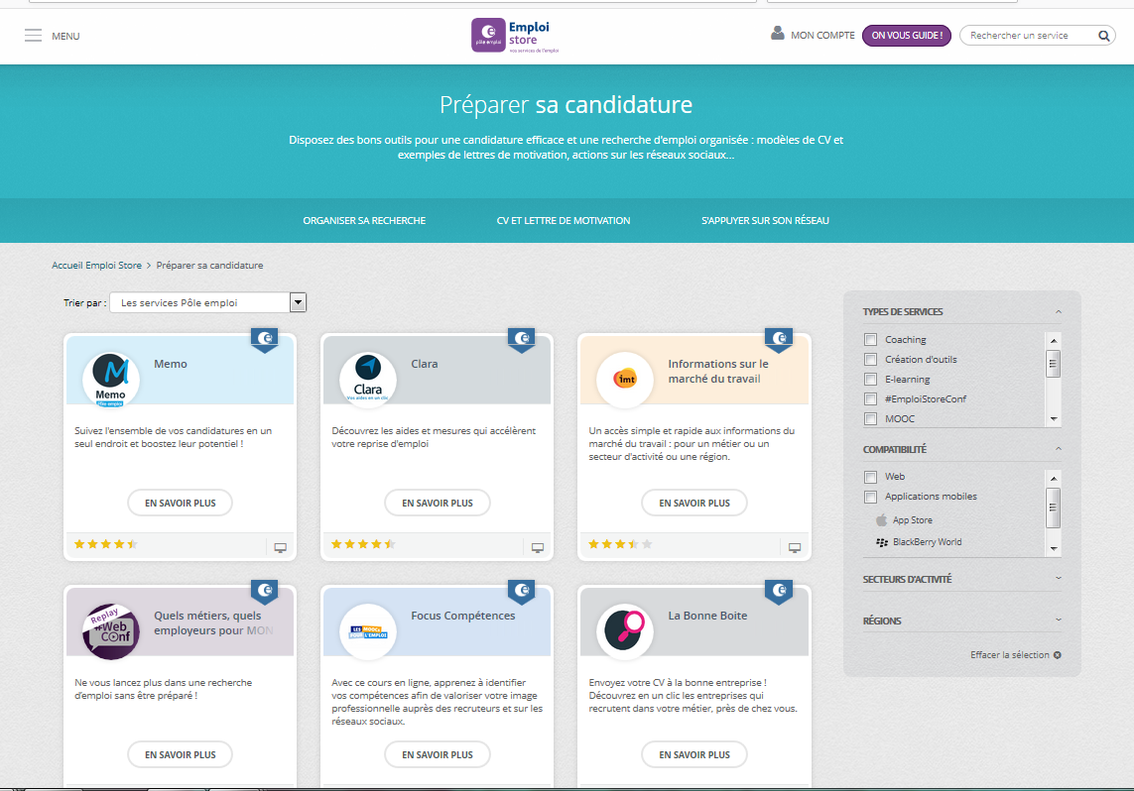Click the Focus Compétences logo

point(367,630)
